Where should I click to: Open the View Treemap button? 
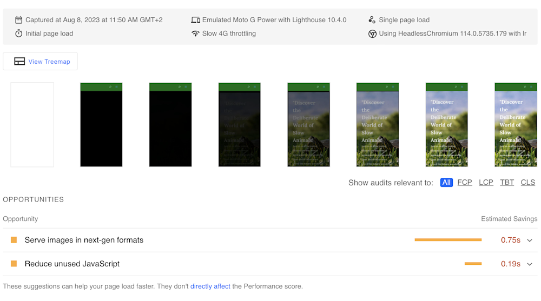click(x=41, y=62)
